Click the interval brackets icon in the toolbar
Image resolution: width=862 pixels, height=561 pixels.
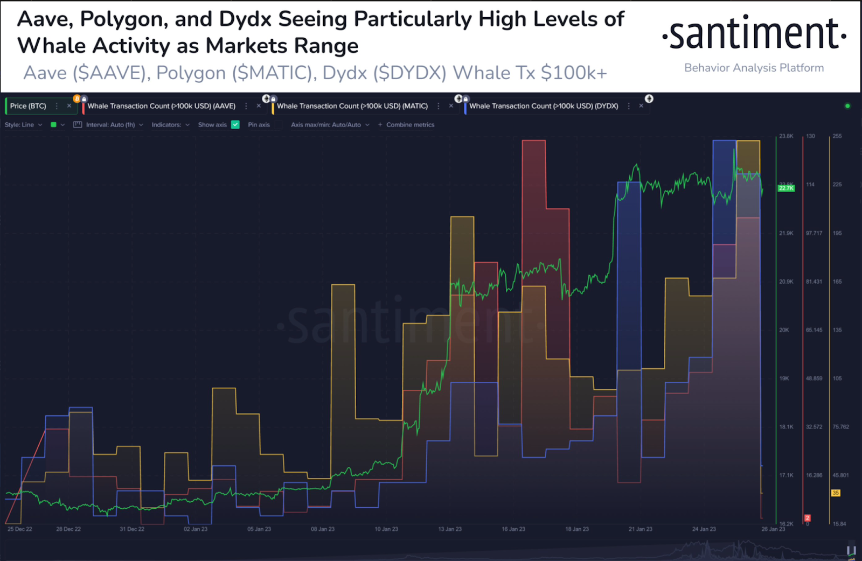click(x=77, y=124)
